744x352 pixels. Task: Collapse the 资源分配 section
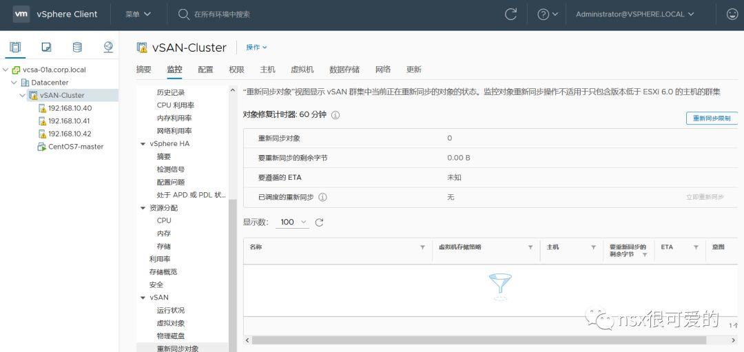click(143, 208)
